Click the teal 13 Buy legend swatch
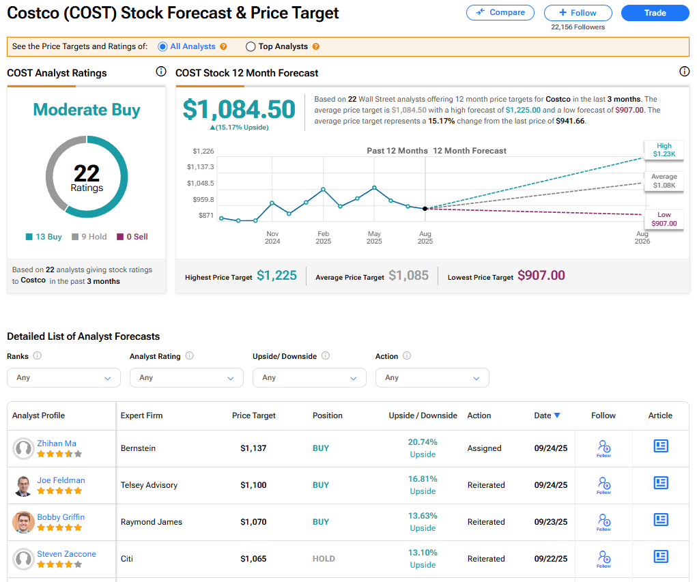The image size is (697, 582). tap(29, 237)
